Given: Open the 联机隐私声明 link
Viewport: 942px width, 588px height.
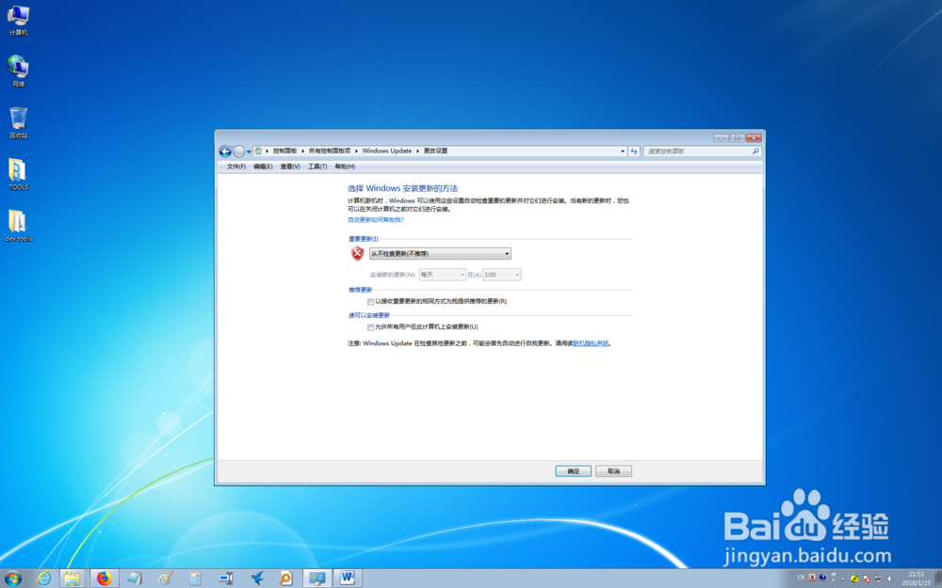Looking at the screenshot, I should [591, 343].
